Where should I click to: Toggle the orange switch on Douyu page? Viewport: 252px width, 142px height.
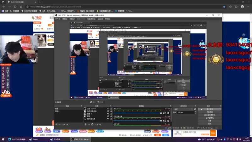coord(50,25)
